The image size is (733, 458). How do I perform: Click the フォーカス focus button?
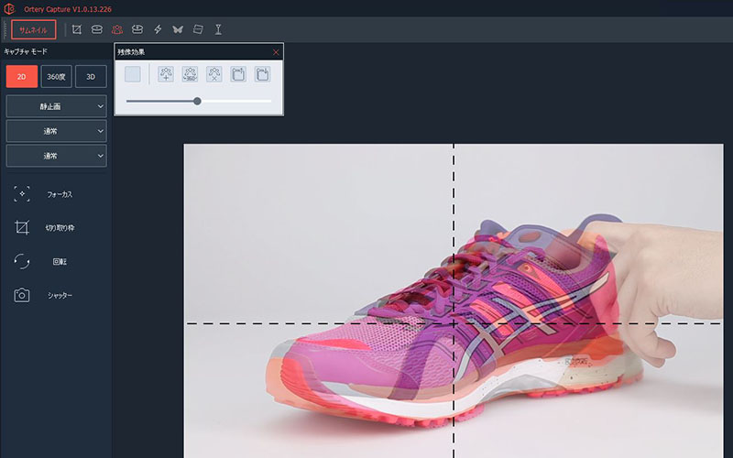pyautogui.click(x=56, y=194)
